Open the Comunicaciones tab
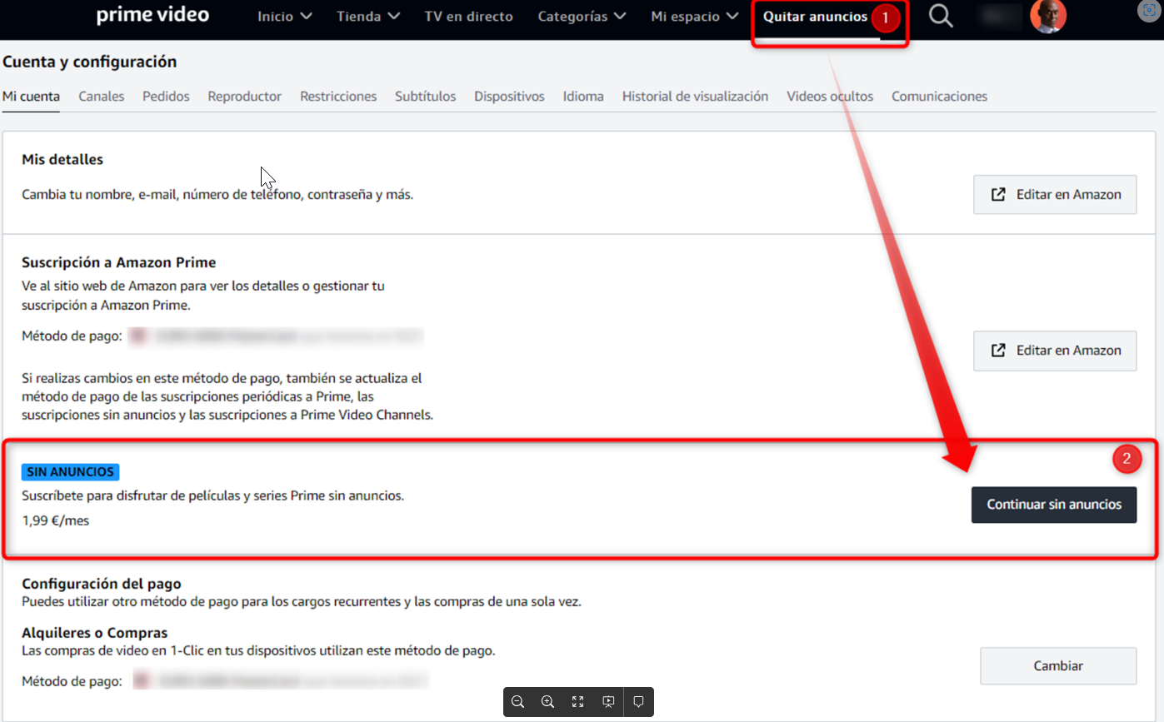The width and height of the screenshot is (1164, 722). click(939, 97)
